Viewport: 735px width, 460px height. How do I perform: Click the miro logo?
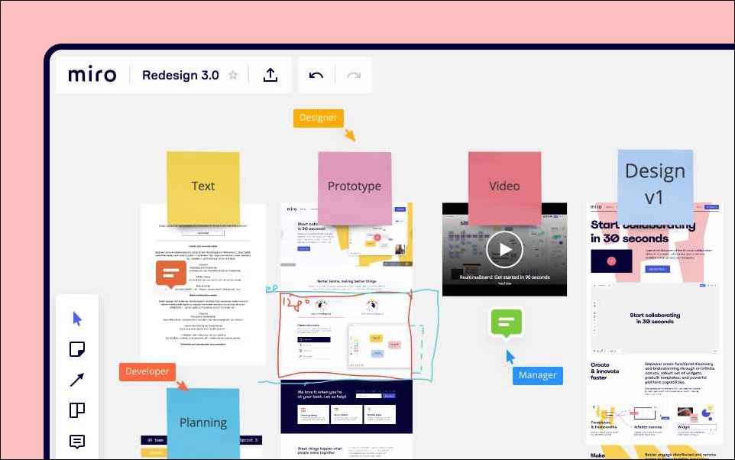92,75
